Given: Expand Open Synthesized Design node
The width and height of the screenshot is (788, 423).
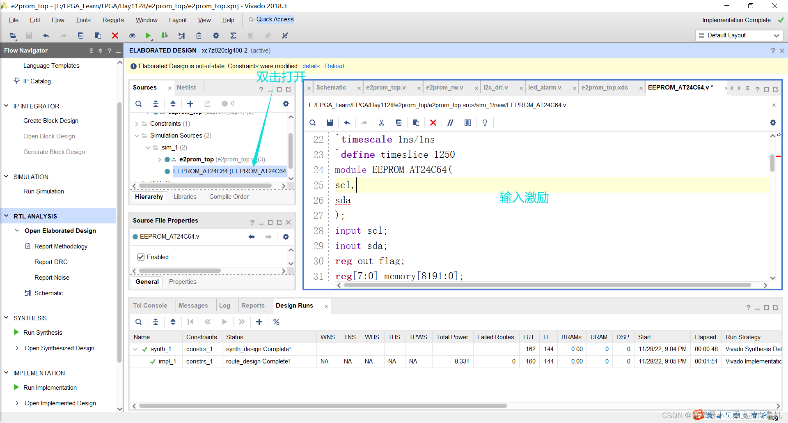Looking at the screenshot, I should point(17,348).
